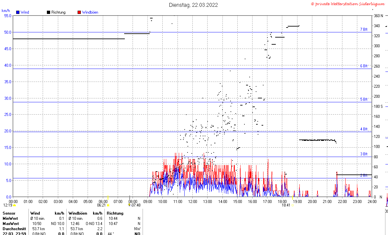Click the 7 Bft scale label
Screen dimensions: 388x235
coord(364,29)
